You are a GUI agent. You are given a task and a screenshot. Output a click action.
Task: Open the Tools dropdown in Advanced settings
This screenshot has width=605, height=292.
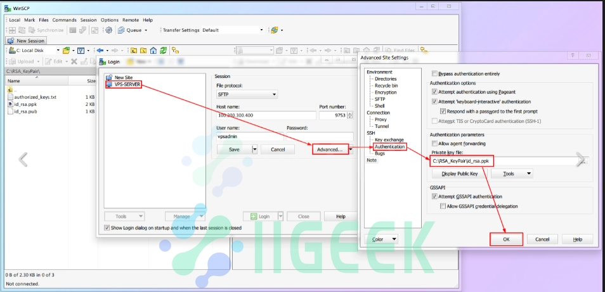pos(517,174)
